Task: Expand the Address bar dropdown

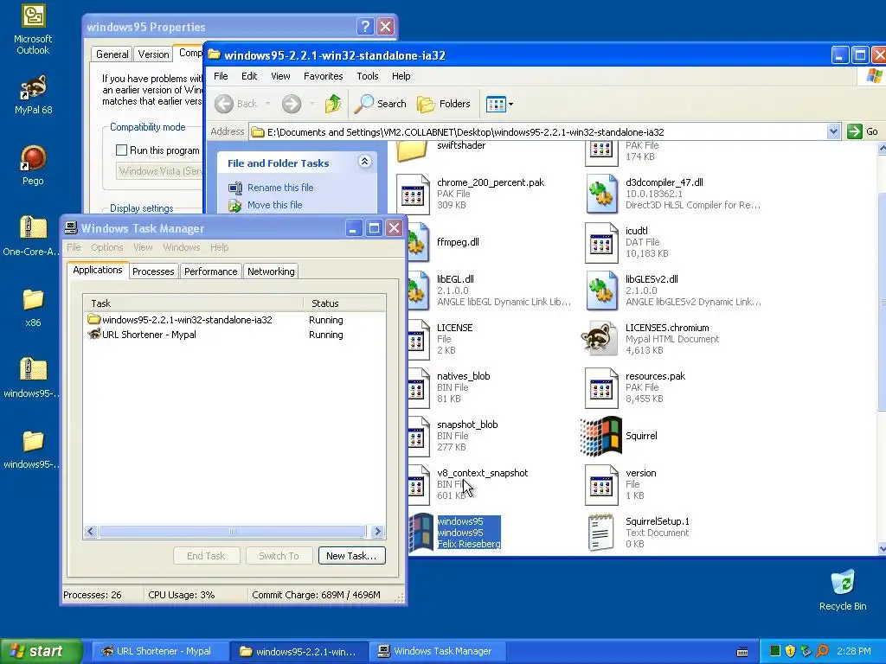Action: 833,131
